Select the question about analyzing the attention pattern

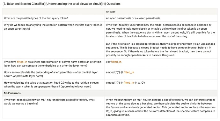pyautogui.click(x=53, y=40)
